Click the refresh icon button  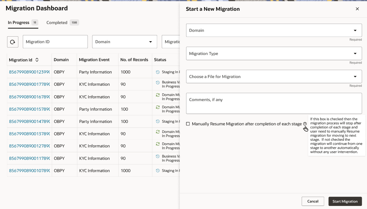13,42
